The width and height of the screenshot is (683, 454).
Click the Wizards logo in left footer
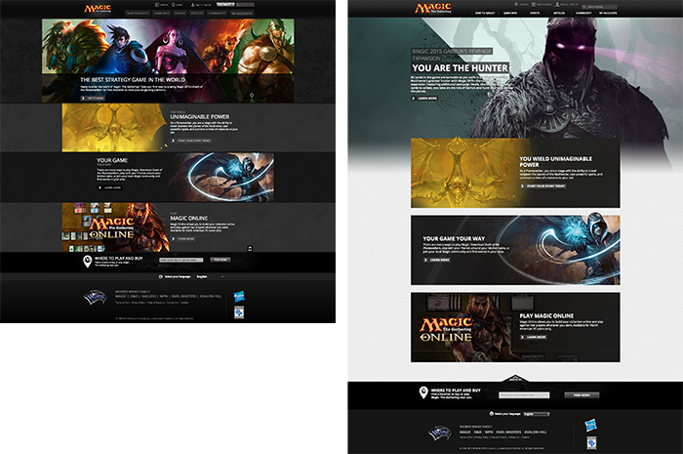click(95, 298)
